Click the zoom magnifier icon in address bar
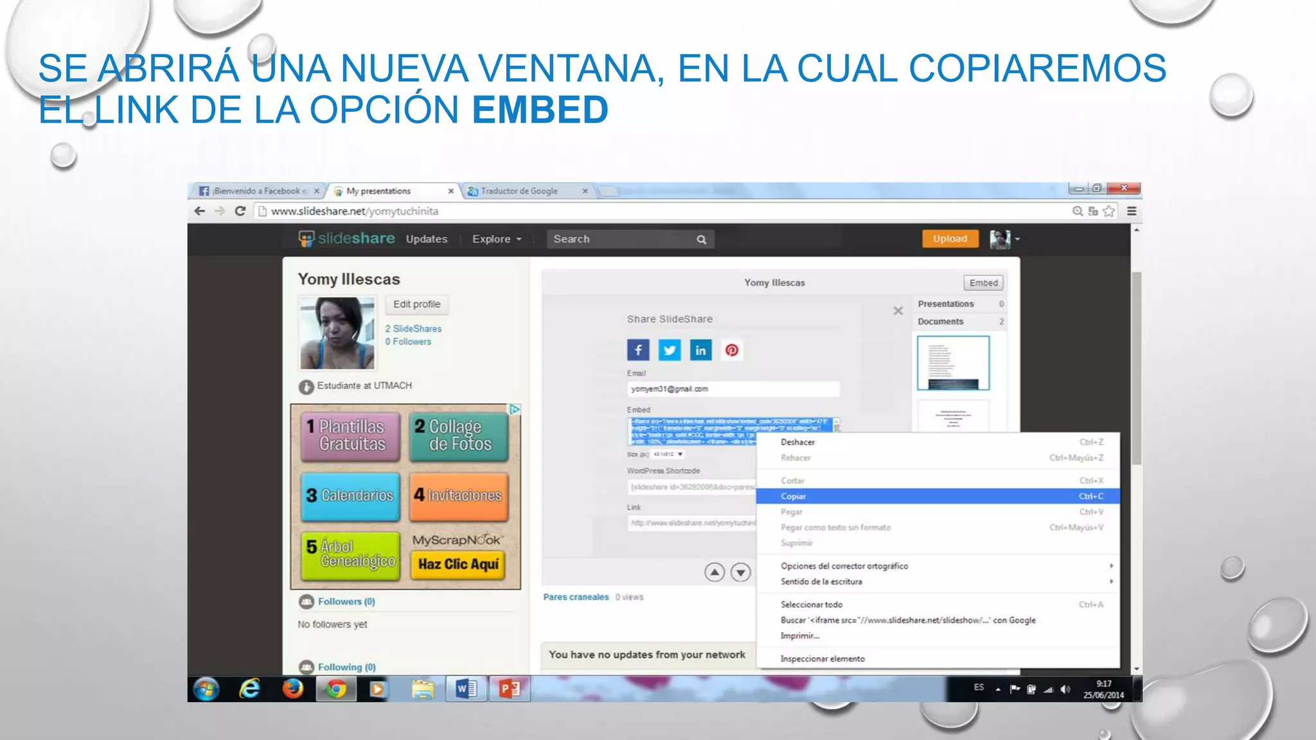The height and width of the screenshot is (740, 1316). coord(1078,211)
